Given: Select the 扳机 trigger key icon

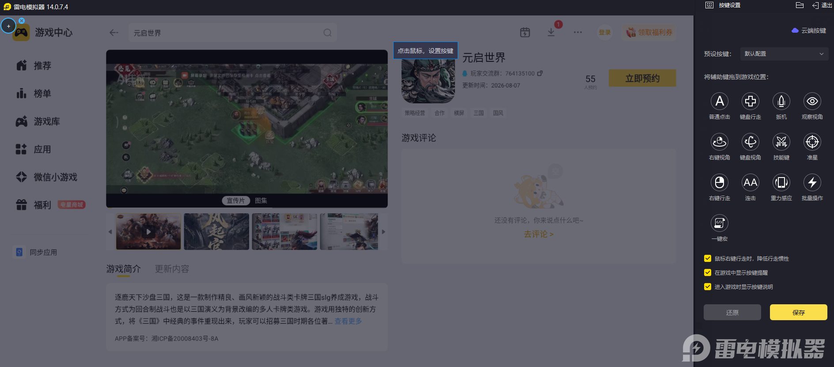Looking at the screenshot, I should pos(781,101).
